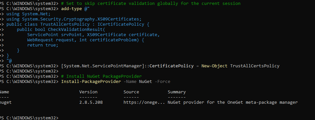The image size is (315, 120).
Task: Click the Install-PackageProvider command text
Action: point(91,81)
